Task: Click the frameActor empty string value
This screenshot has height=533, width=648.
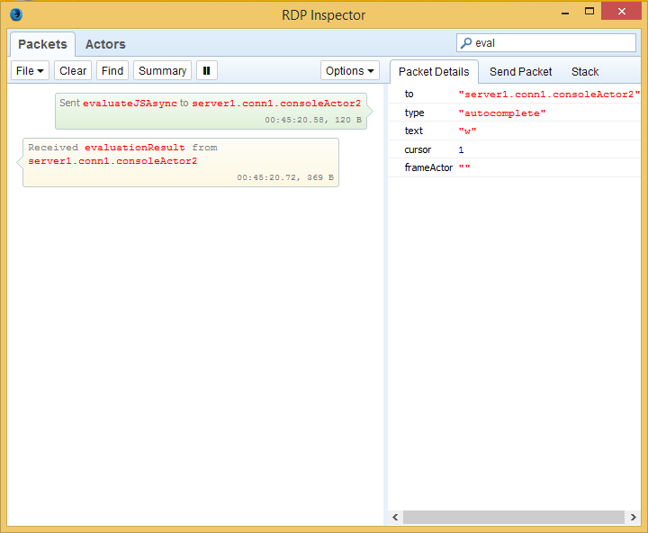Action: point(464,167)
